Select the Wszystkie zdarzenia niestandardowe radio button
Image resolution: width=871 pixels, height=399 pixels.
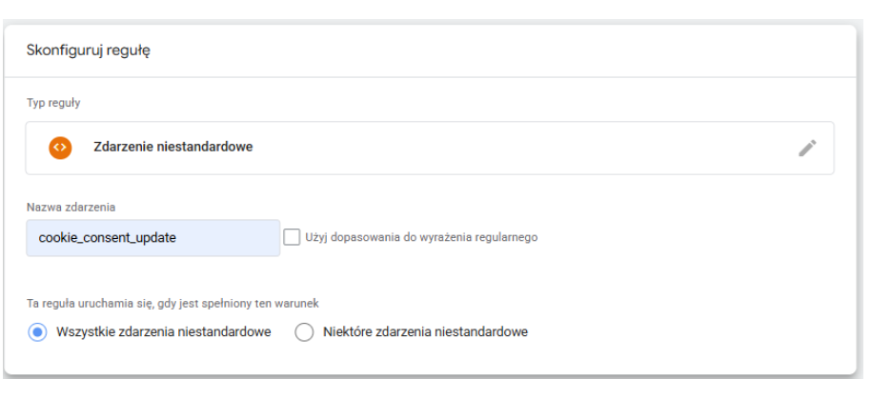coord(37,332)
